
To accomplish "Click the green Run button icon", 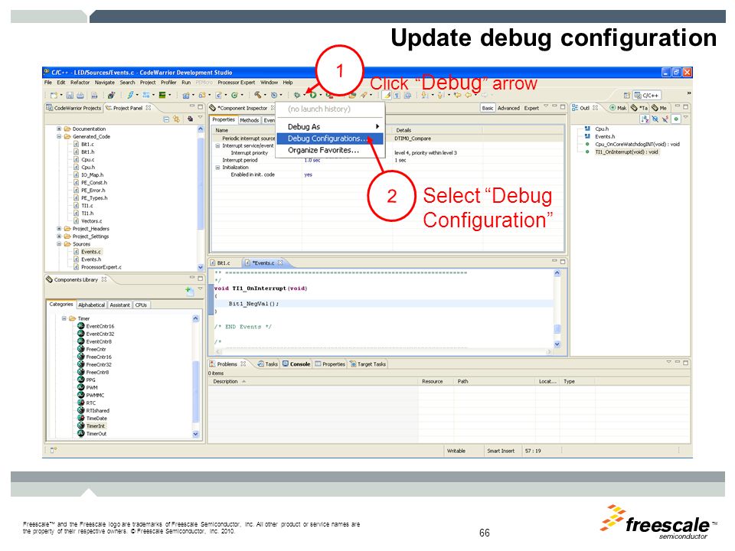I will click(x=312, y=95).
